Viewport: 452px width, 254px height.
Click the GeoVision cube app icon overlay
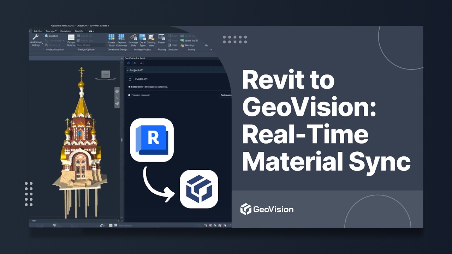[x=199, y=189]
